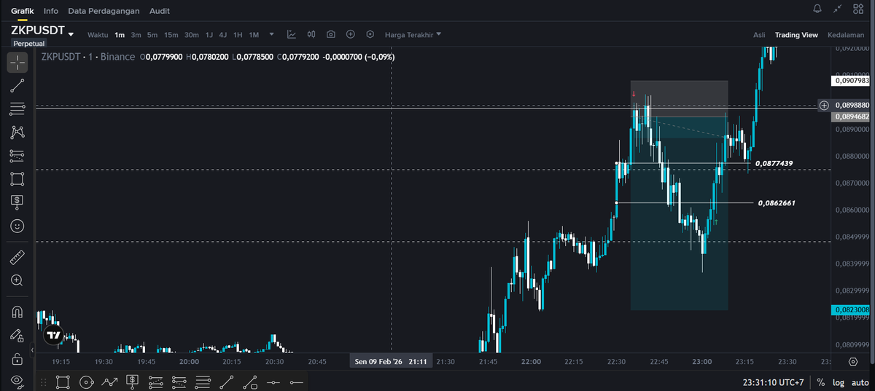Toggle log scale
Image resolution: width=875 pixels, height=391 pixels.
[837, 382]
